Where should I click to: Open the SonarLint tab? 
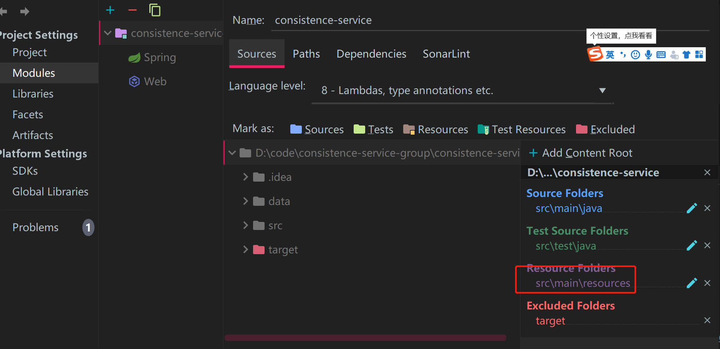(x=446, y=54)
